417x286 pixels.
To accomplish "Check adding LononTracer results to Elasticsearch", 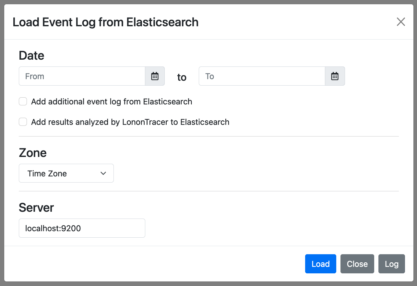I will (x=23, y=122).
